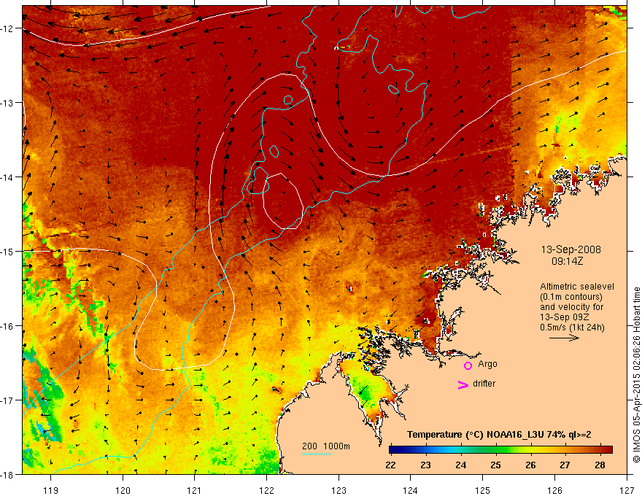
Task: Click the 0.5m/s velocity scale arrow
Action: point(564,338)
